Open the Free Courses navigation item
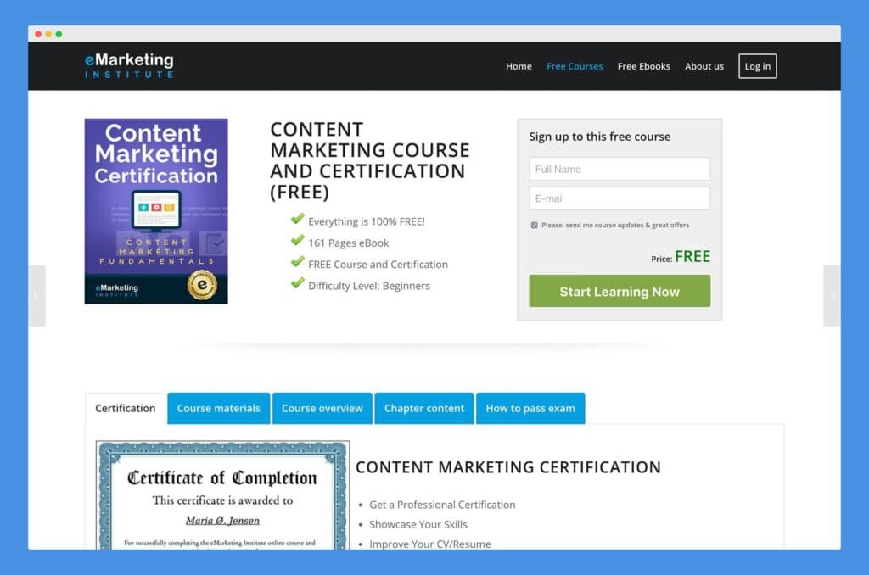The width and height of the screenshot is (869, 575). tap(575, 66)
